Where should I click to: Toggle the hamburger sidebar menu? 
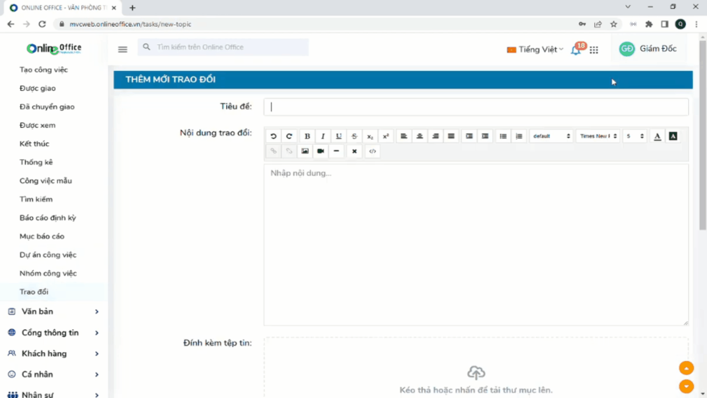pos(123,49)
